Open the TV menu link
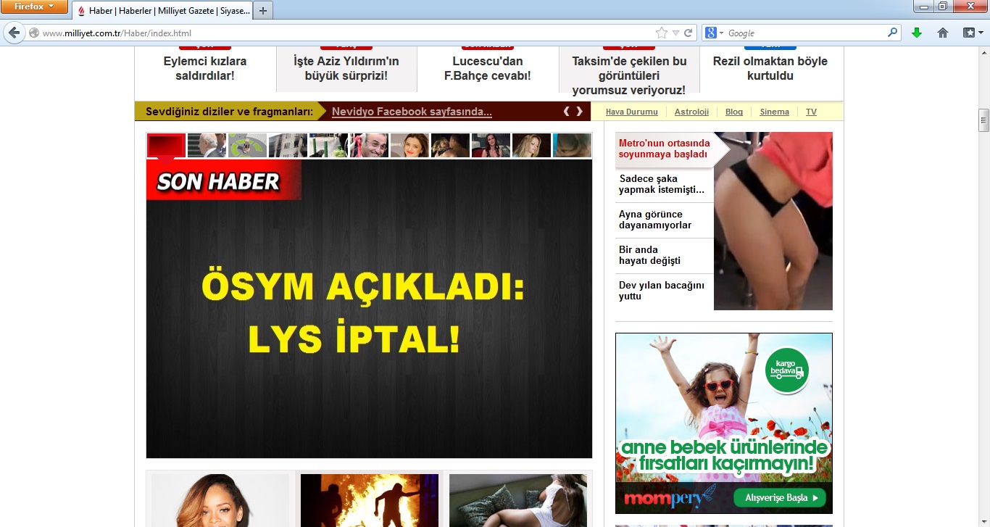This screenshot has width=990, height=527. [x=811, y=112]
